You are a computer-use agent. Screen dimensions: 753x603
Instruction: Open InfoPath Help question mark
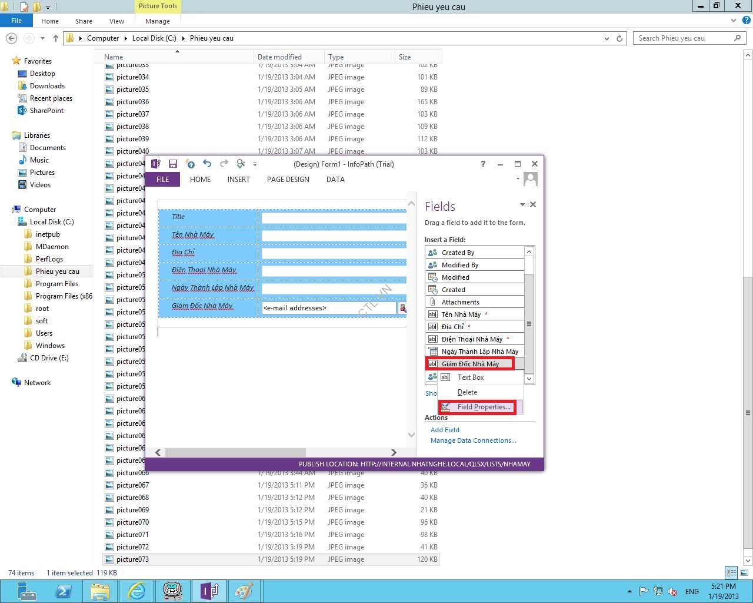483,164
